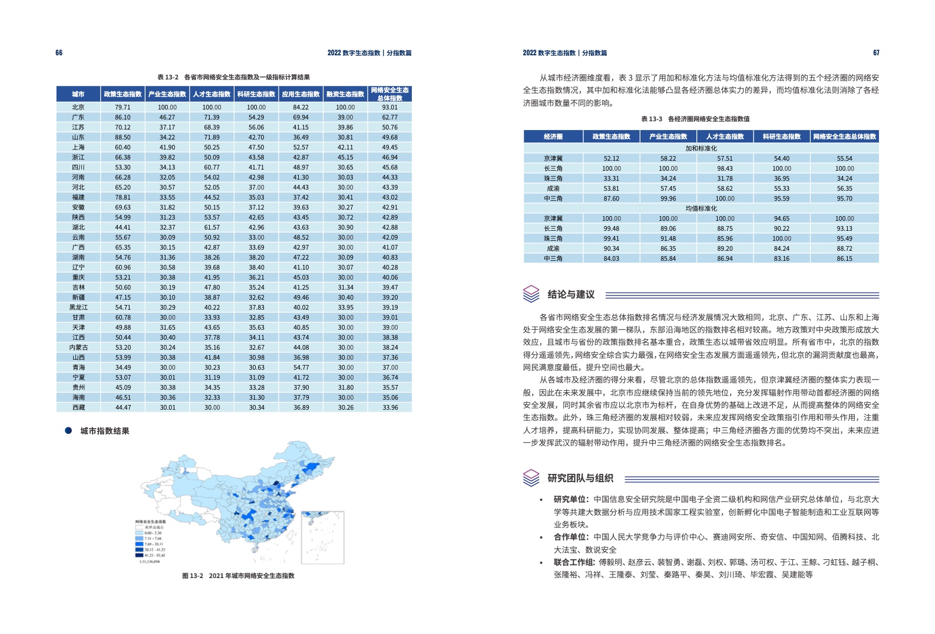The width and height of the screenshot is (935, 634).
Task: Click the 网络安全生态总体指数 header in the province table
Action: click(x=389, y=94)
